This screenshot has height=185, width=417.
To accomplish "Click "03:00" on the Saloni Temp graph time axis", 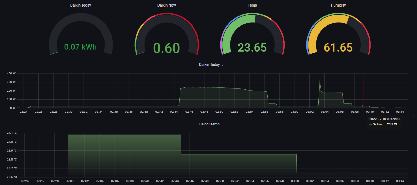I will pos(295,181).
